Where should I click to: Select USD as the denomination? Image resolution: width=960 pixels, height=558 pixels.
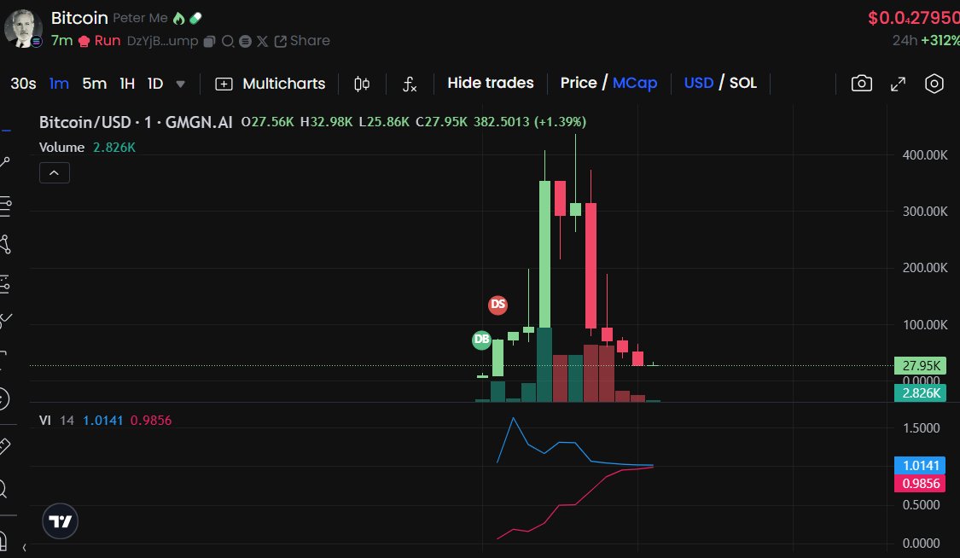(699, 83)
